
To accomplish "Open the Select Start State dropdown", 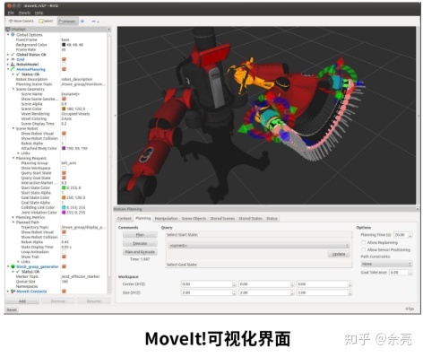I will (x=258, y=246).
